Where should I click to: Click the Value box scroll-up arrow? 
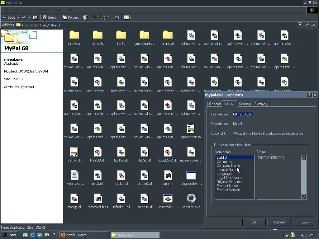[x=303, y=158]
